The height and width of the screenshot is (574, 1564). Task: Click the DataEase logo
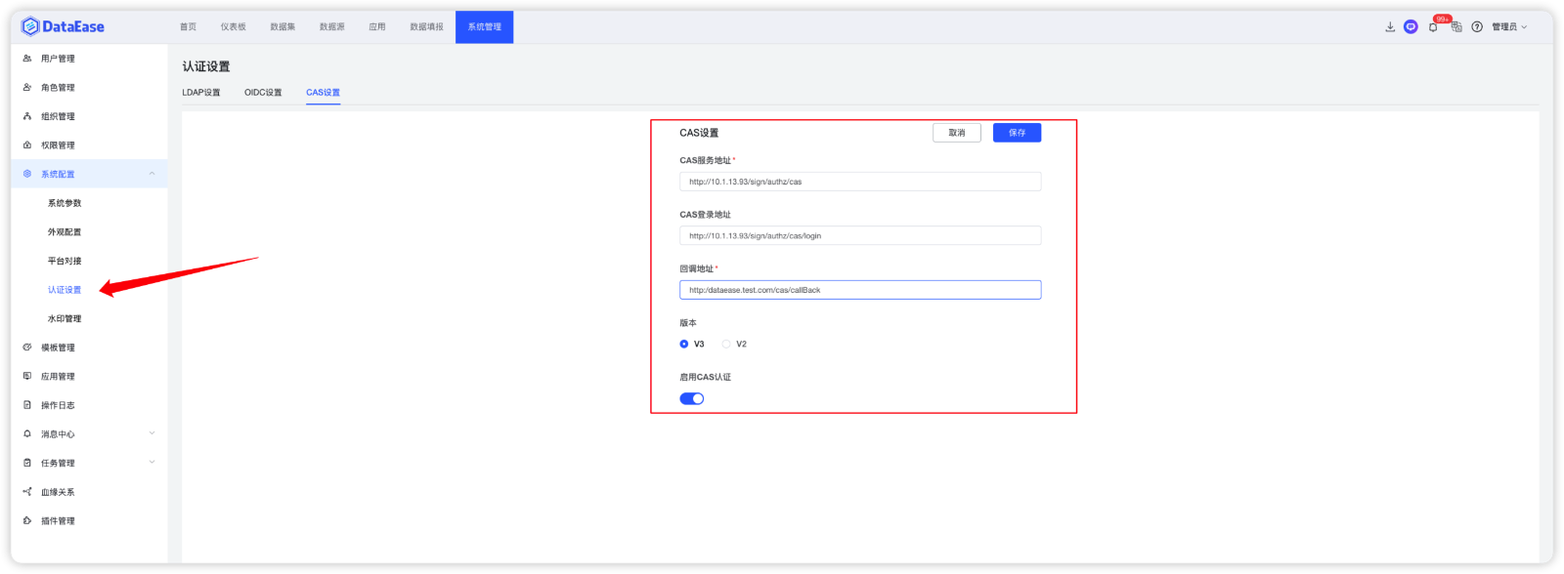pyautogui.click(x=63, y=26)
